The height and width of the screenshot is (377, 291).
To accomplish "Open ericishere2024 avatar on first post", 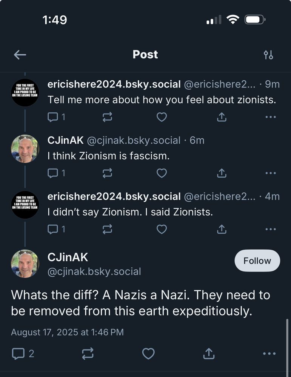I will [25, 93].
